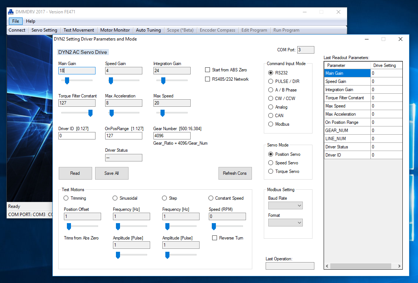Screen dimensions: 418x283
Task: Open the Servo Setting toolbar item
Action: (44, 30)
